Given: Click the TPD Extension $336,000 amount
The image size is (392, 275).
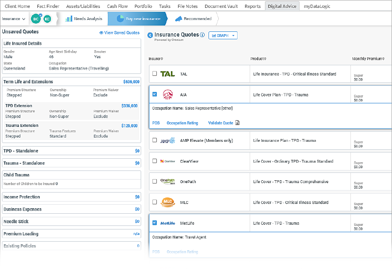Looking at the screenshot, I should (x=129, y=106).
